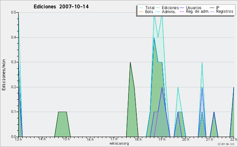Click the 0.2 y-axis value
This screenshot has height=147, width=238.
click(13, 87)
